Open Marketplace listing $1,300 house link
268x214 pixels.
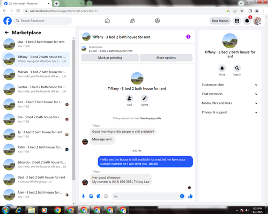(x=110, y=51)
